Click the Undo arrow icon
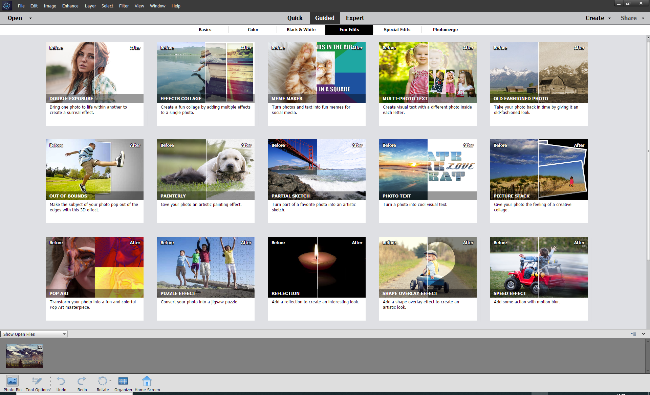The width and height of the screenshot is (650, 395). (61, 381)
